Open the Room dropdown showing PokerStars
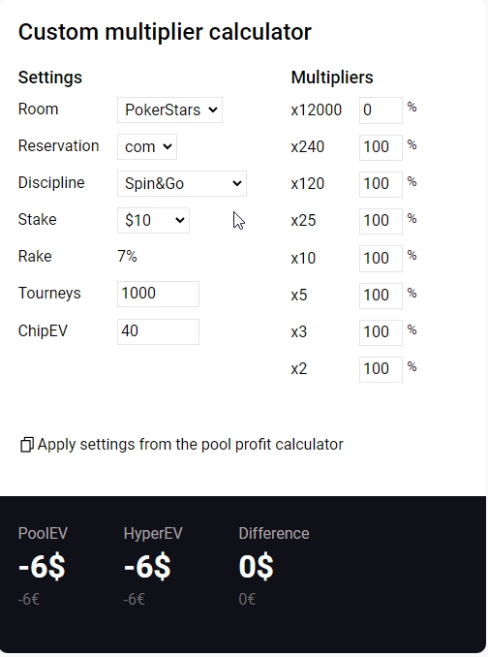Screen dimensions: 488x657 [x=169, y=109]
